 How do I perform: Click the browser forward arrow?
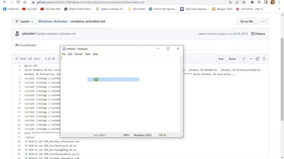[12, 2]
